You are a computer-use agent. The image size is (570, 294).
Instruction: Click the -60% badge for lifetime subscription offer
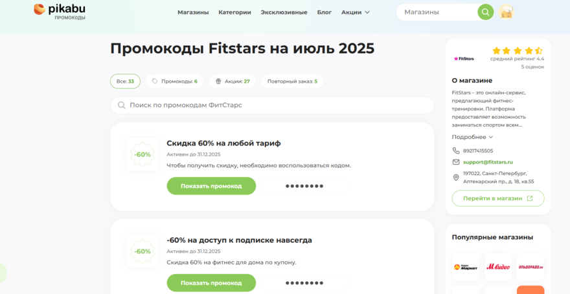coord(142,251)
